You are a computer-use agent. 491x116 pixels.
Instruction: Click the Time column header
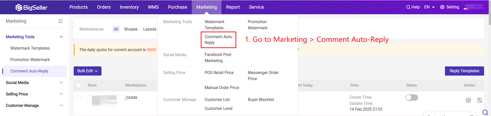pos(354,85)
